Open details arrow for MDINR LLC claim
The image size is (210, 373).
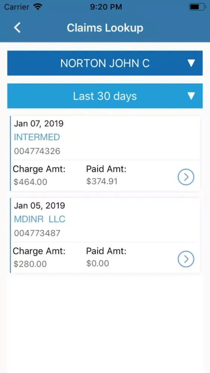click(186, 259)
